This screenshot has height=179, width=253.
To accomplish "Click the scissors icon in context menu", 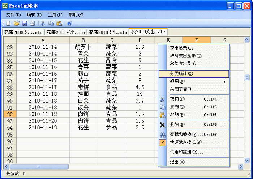I will click(162, 99).
